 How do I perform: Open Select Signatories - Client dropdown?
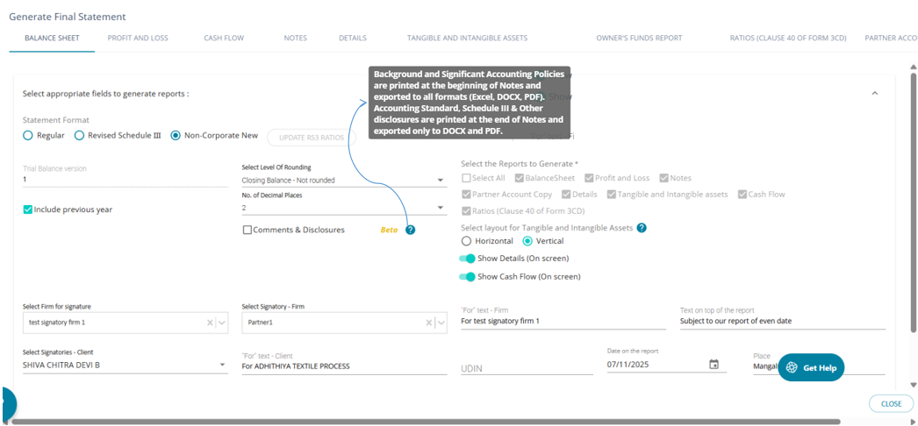point(126,366)
